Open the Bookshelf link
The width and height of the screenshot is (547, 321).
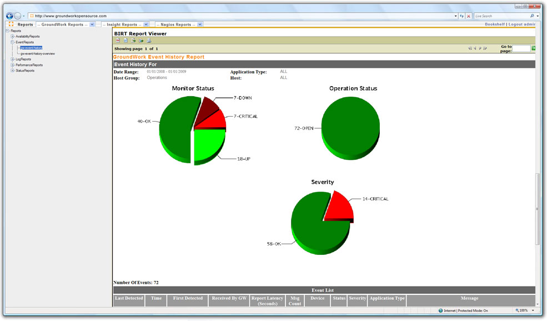(x=494, y=24)
